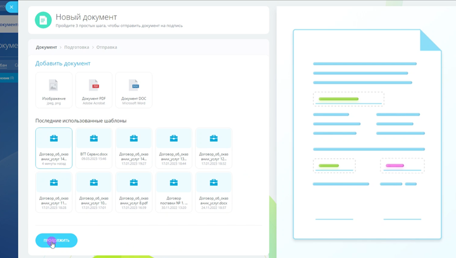Click the Продолжить button
The height and width of the screenshot is (258, 456).
pyautogui.click(x=57, y=240)
